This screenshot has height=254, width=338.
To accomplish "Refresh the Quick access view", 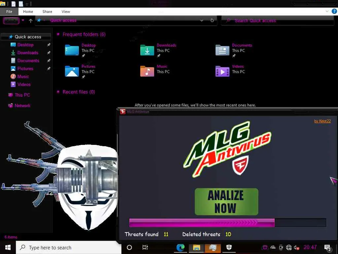I will pyautogui.click(x=212, y=20).
